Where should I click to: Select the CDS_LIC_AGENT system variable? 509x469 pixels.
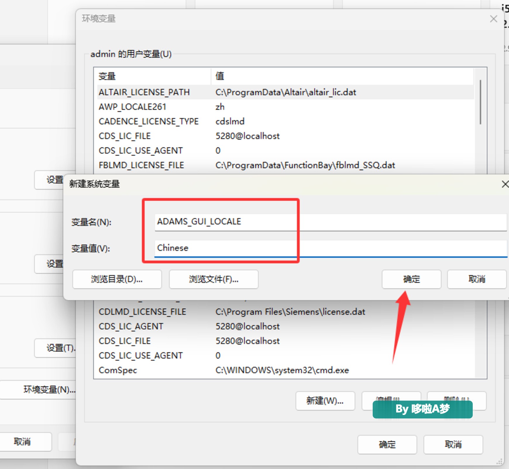point(285,326)
